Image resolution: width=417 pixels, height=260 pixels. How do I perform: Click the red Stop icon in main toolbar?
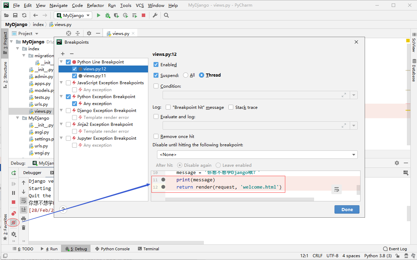[x=144, y=15]
